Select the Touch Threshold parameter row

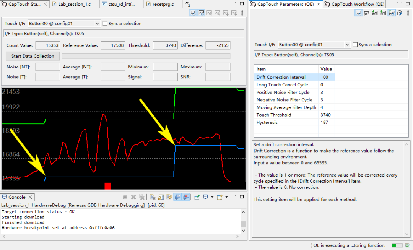click(x=274, y=115)
